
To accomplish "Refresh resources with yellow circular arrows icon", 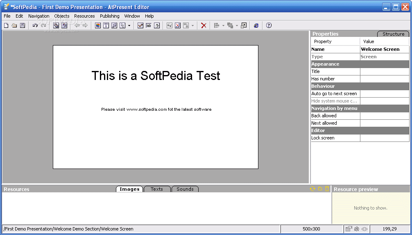I will [312, 189].
